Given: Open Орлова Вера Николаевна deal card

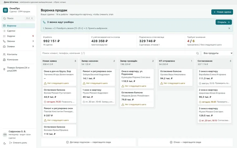Looking at the screenshot, I should click(176, 77).
